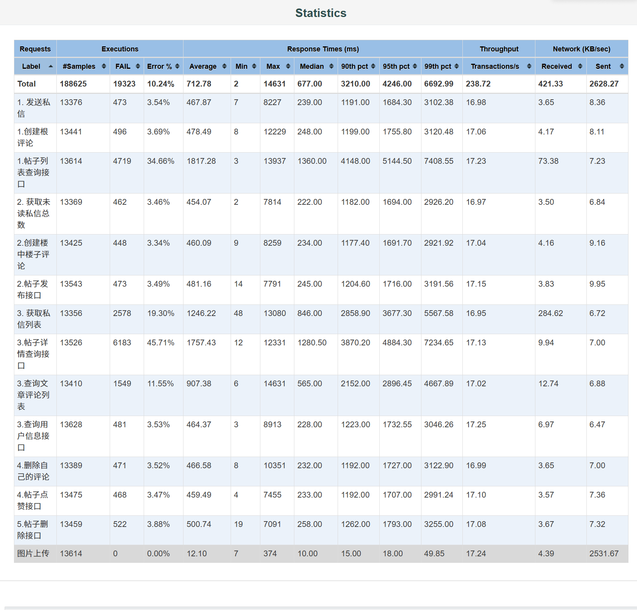The height and width of the screenshot is (610, 637).
Task: Click the sort arrows beside 99th pct header
Action: tap(457, 66)
